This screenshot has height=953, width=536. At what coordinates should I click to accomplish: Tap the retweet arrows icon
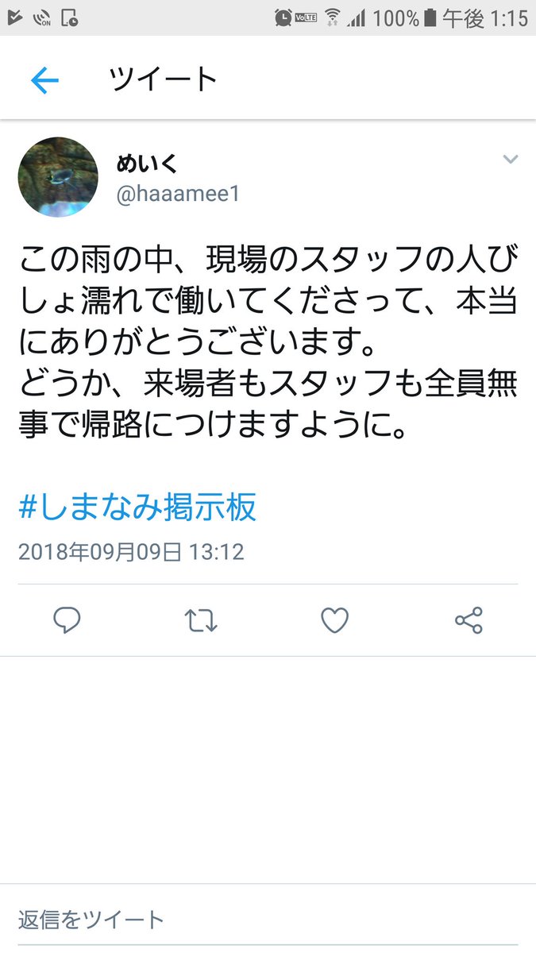(x=201, y=621)
